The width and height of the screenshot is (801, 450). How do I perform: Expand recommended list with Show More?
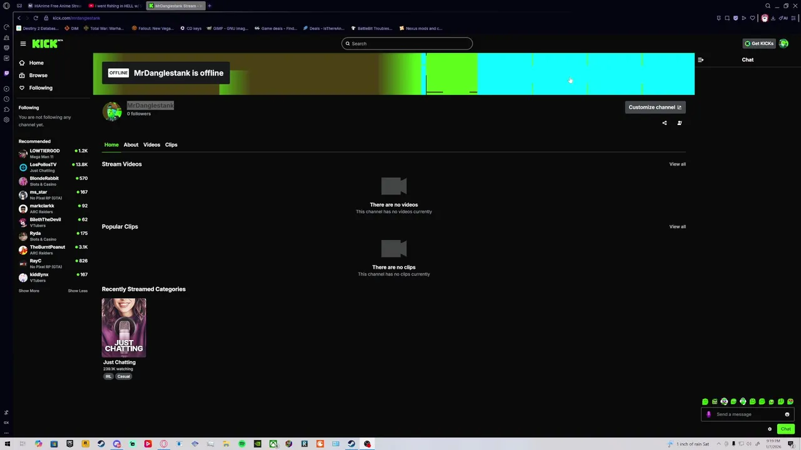point(29,291)
